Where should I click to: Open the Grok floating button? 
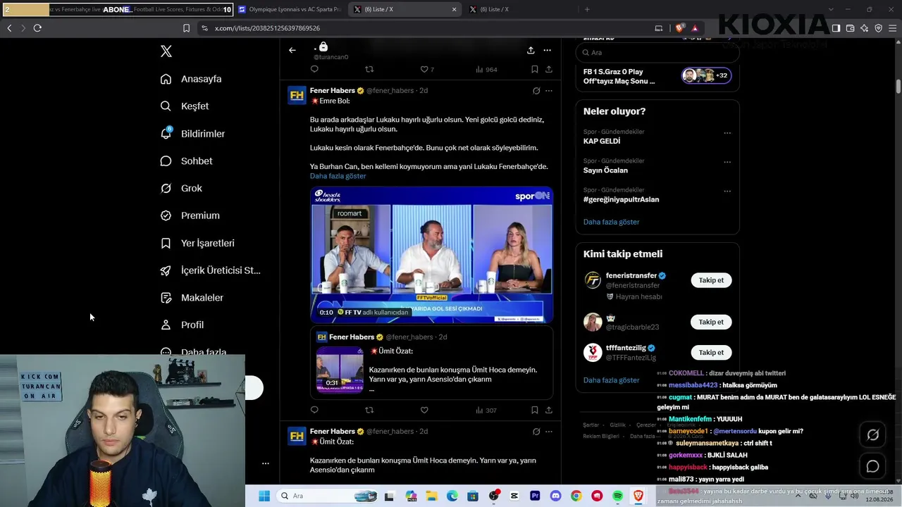[x=872, y=435]
